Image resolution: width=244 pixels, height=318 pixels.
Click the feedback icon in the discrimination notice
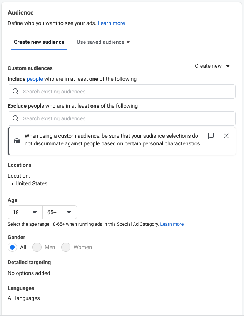[x=211, y=136]
